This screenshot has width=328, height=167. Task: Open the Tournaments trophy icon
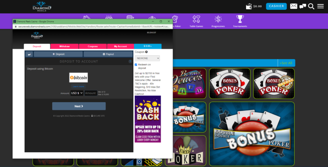pos(240,19)
